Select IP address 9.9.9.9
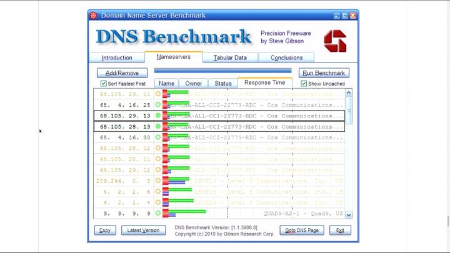450x253 pixels. pyautogui.click(x=127, y=214)
